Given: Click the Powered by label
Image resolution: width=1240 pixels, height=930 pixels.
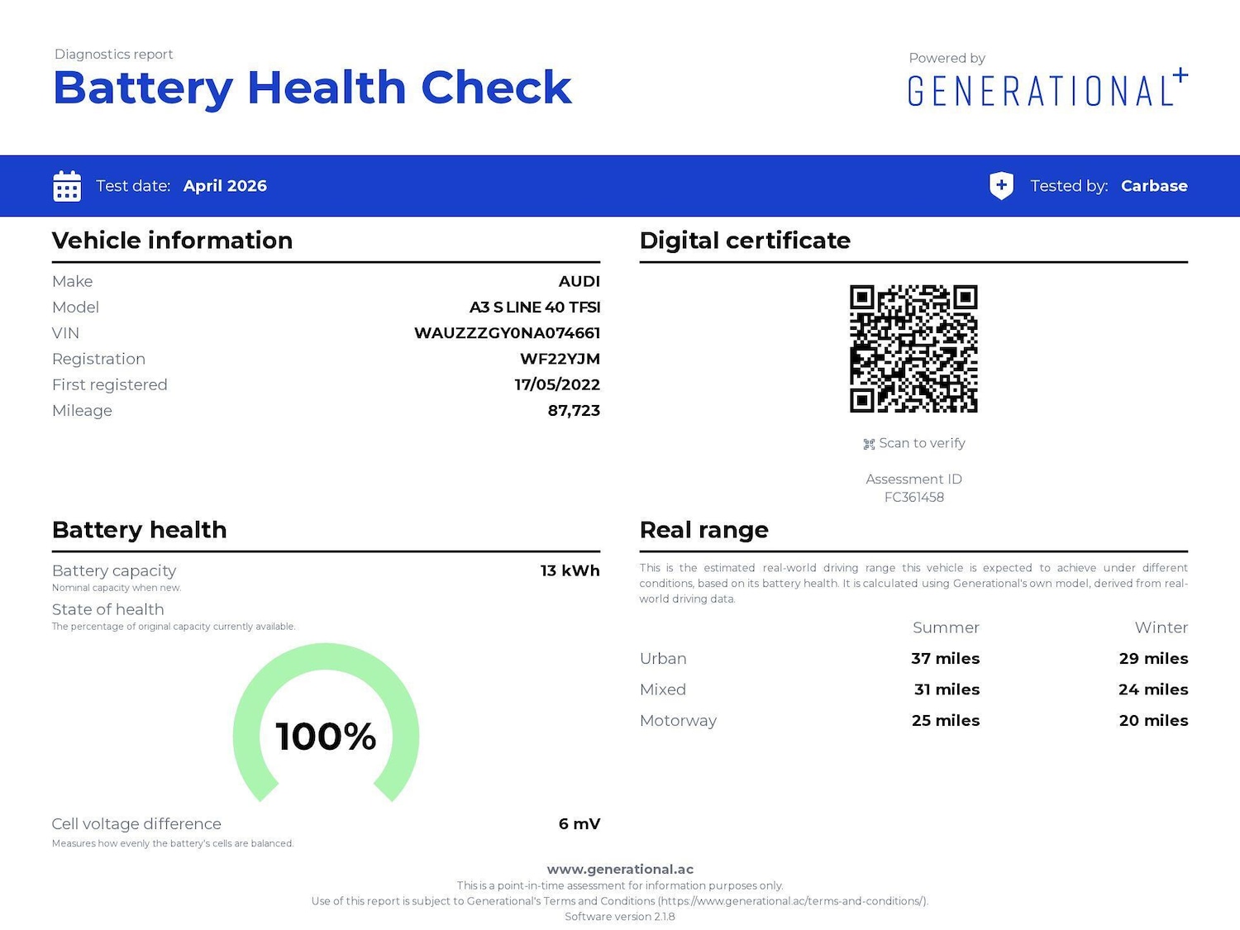Looking at the screenshot, I should click(947, 58).
